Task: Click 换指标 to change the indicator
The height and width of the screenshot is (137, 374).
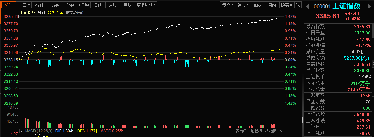Action: [x=271, y=131]
